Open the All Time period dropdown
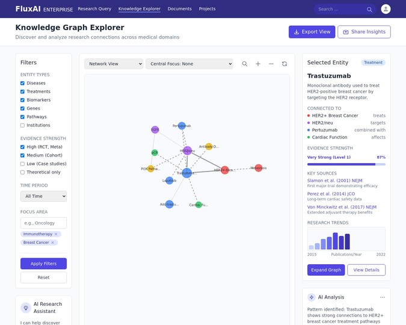 43,196
